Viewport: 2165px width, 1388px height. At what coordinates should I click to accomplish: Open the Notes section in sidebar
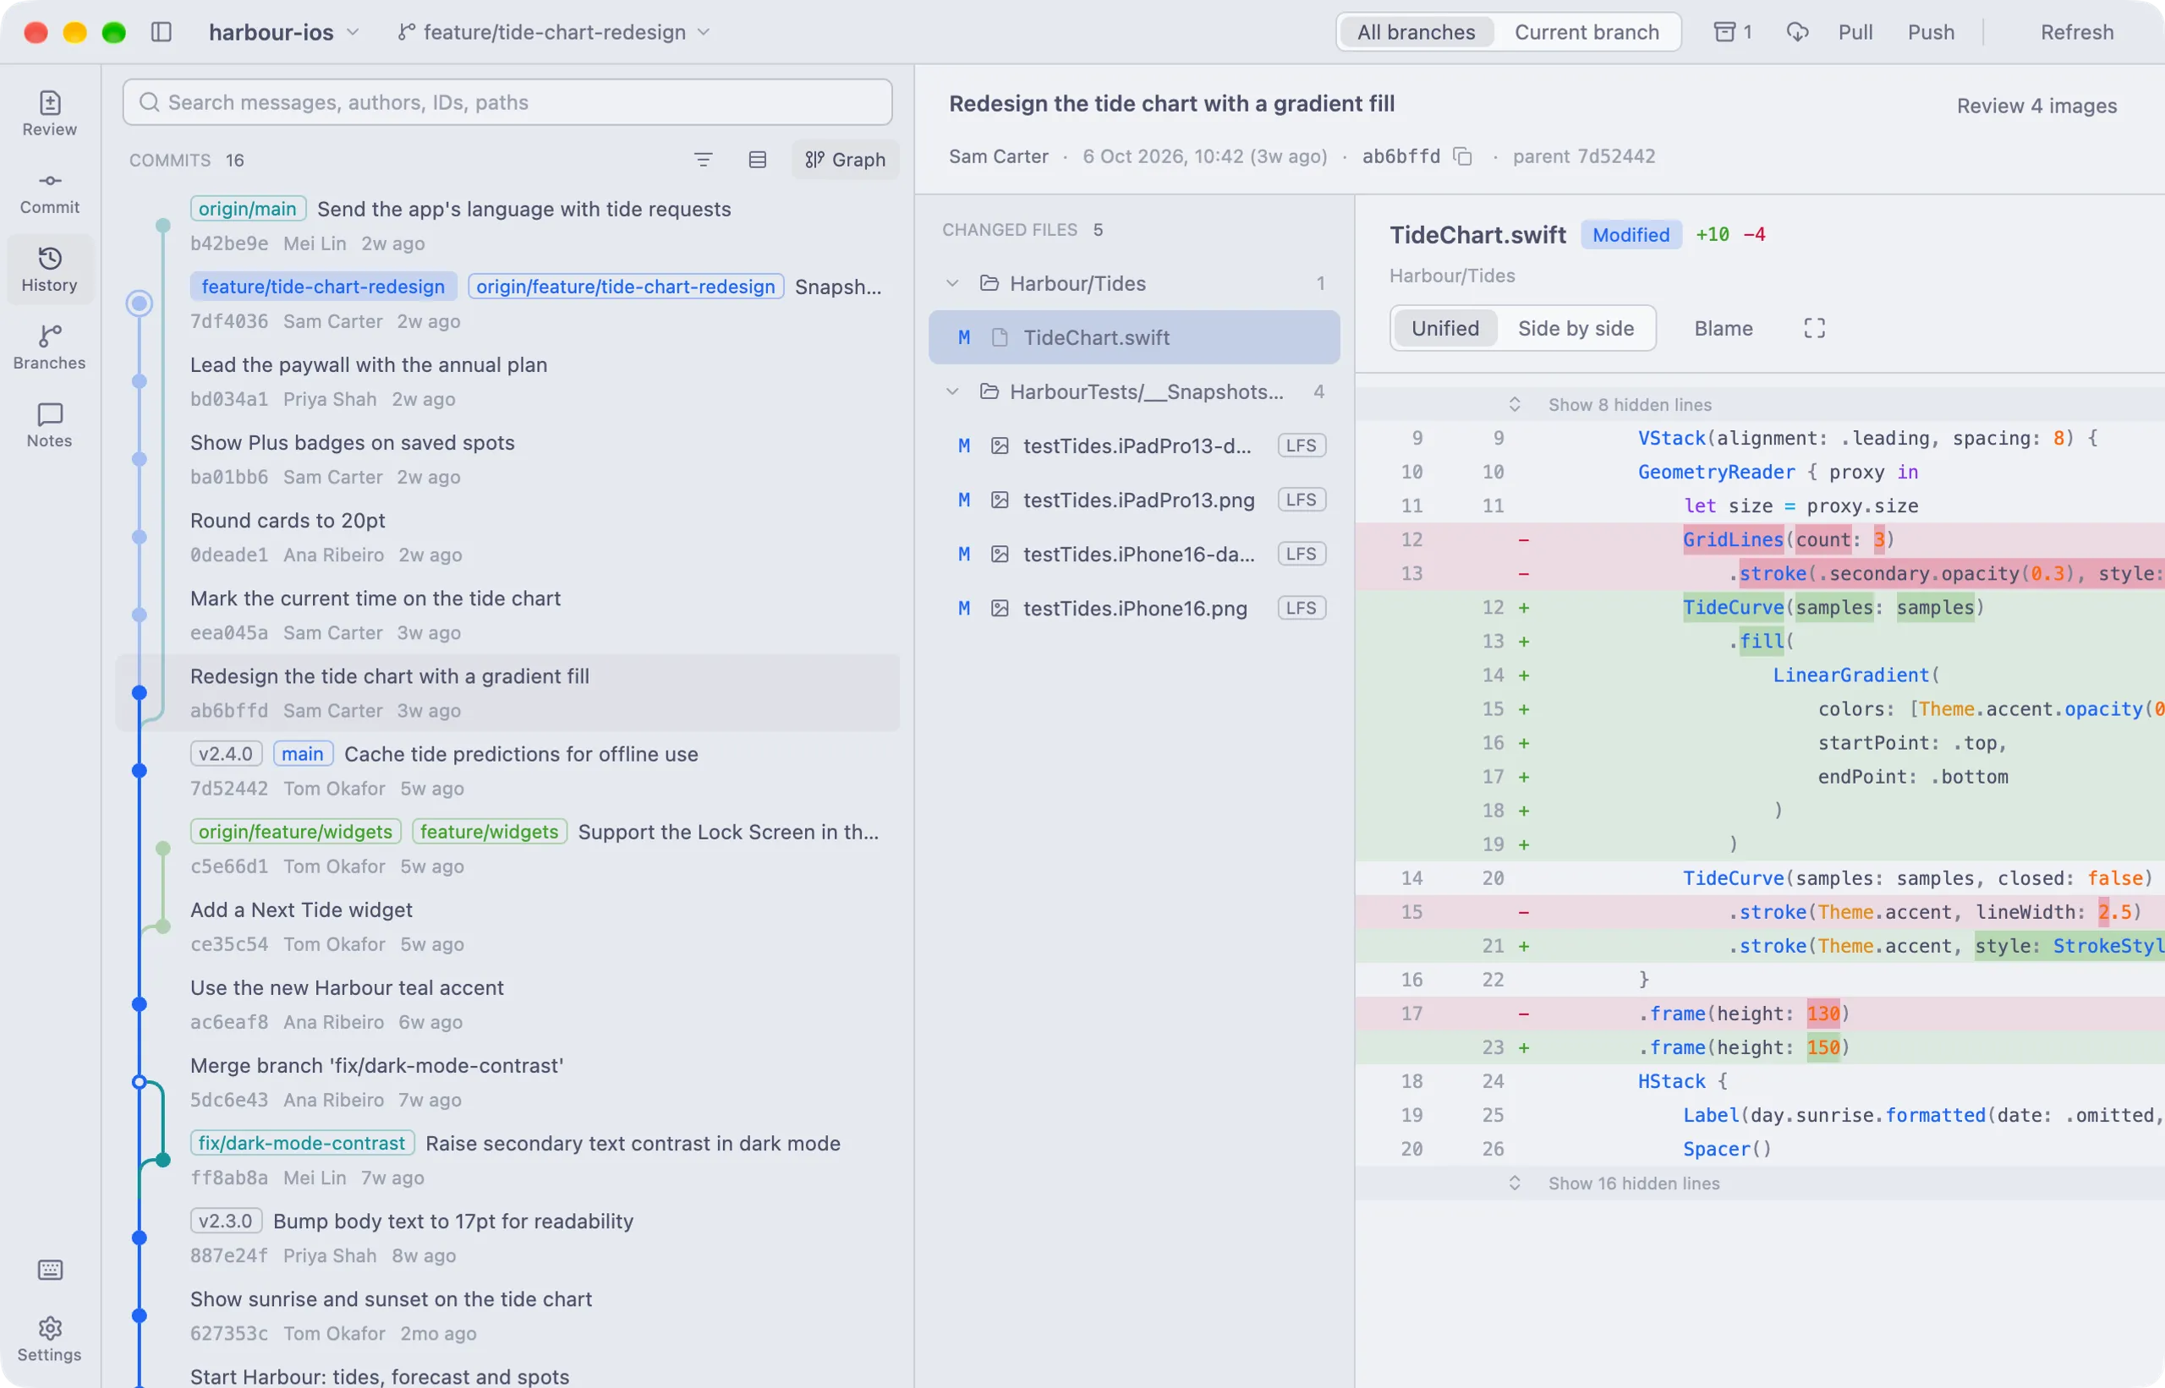[x=50, y=426]
